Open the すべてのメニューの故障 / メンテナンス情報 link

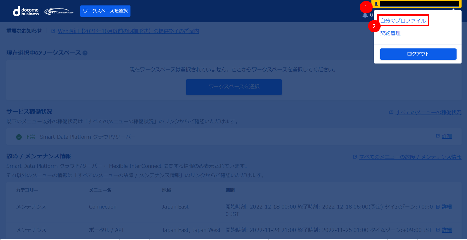coord(410,157)
